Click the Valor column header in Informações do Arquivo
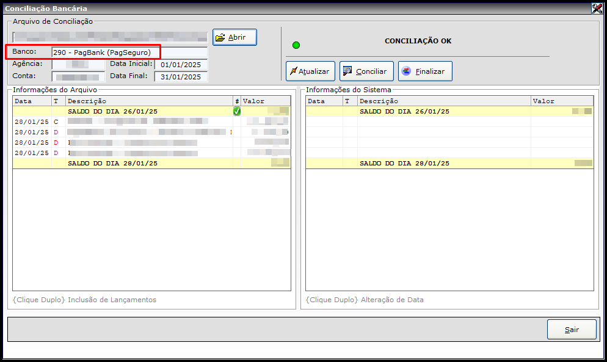 pos(266,101)
